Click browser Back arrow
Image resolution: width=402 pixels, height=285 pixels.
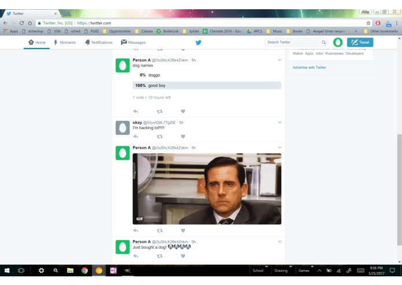pos(5,23)
